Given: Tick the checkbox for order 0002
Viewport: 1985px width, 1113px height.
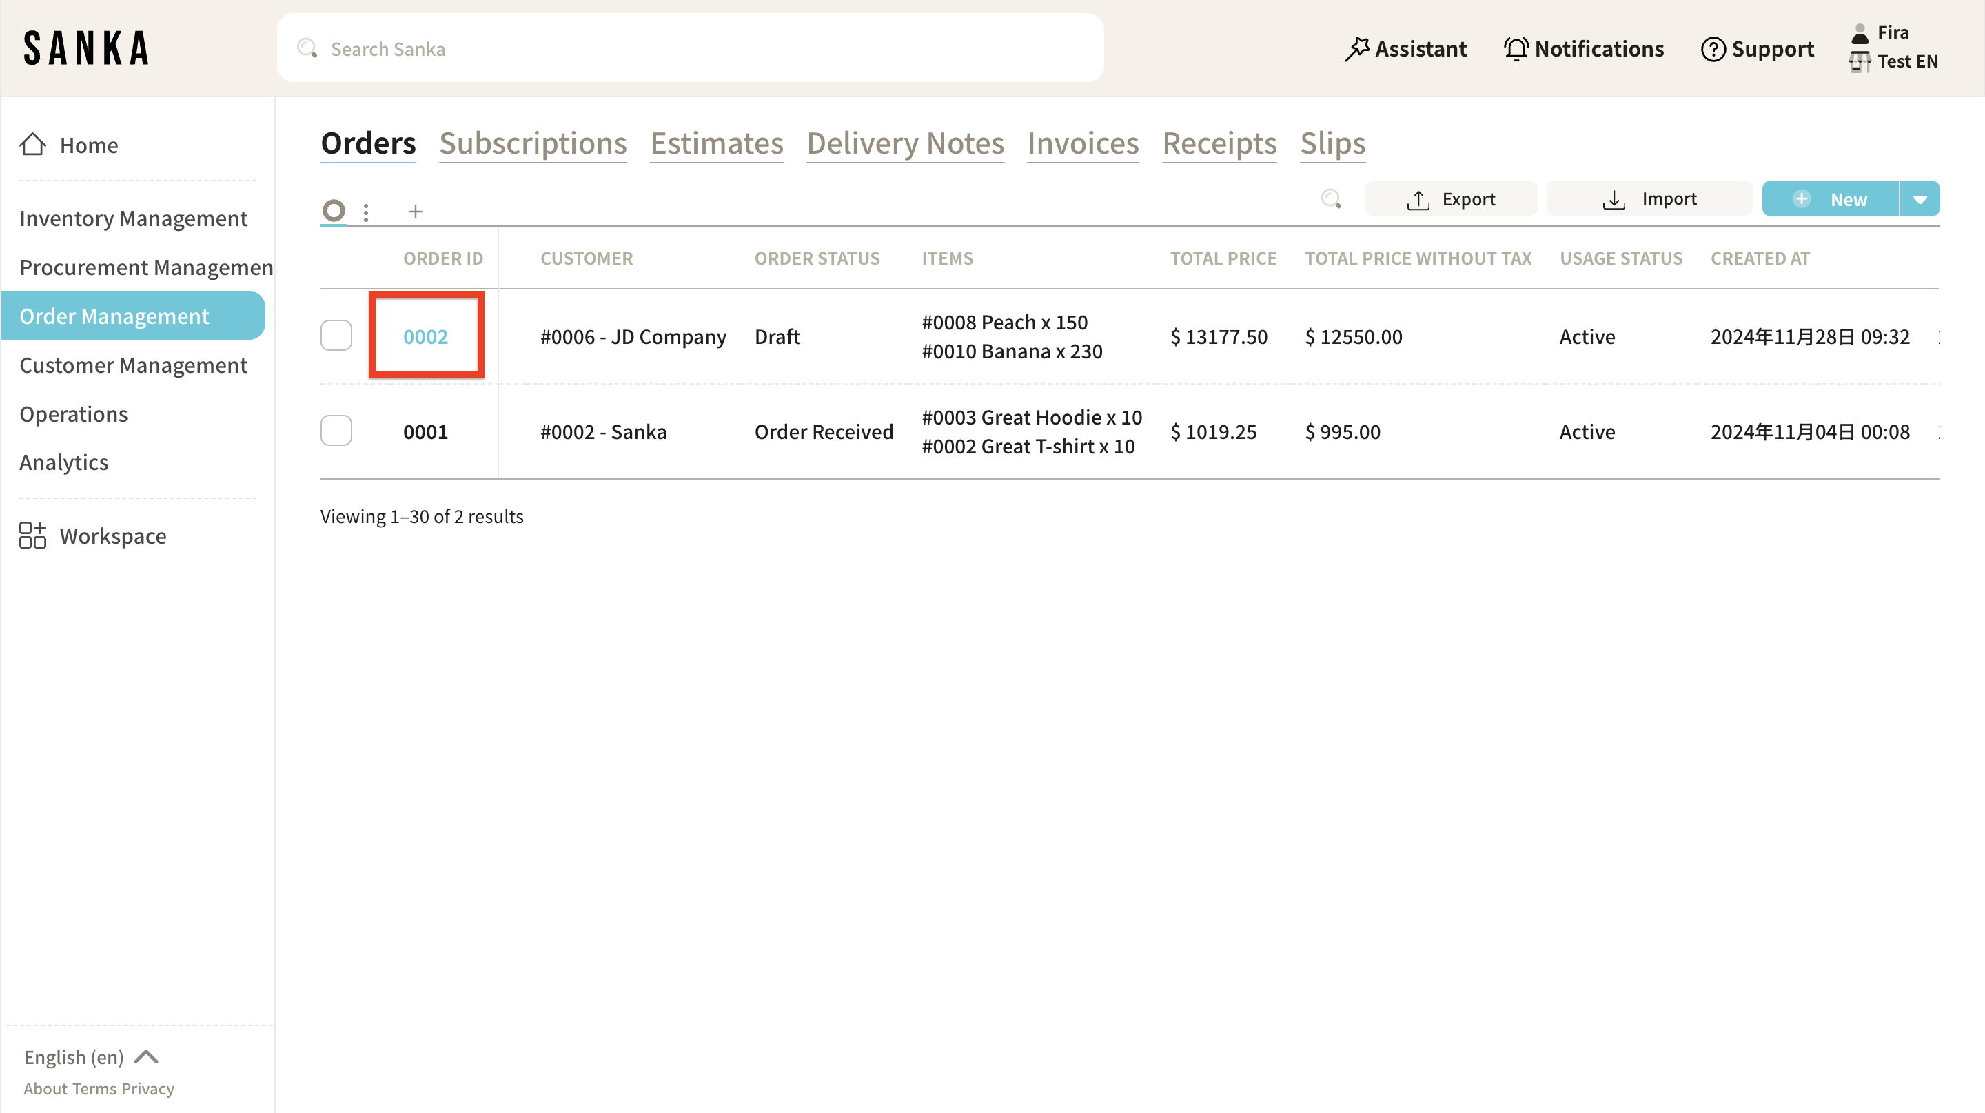Looking at the screenshot, I should pyautogui.click(x=336, y=336).
